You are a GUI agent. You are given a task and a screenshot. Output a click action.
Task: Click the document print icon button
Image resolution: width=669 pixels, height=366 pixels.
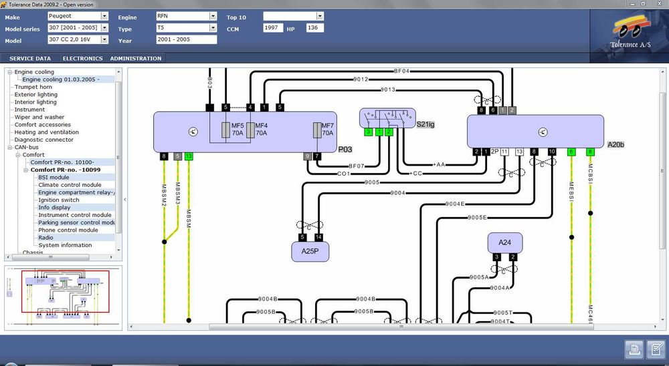tap(634, 350)
